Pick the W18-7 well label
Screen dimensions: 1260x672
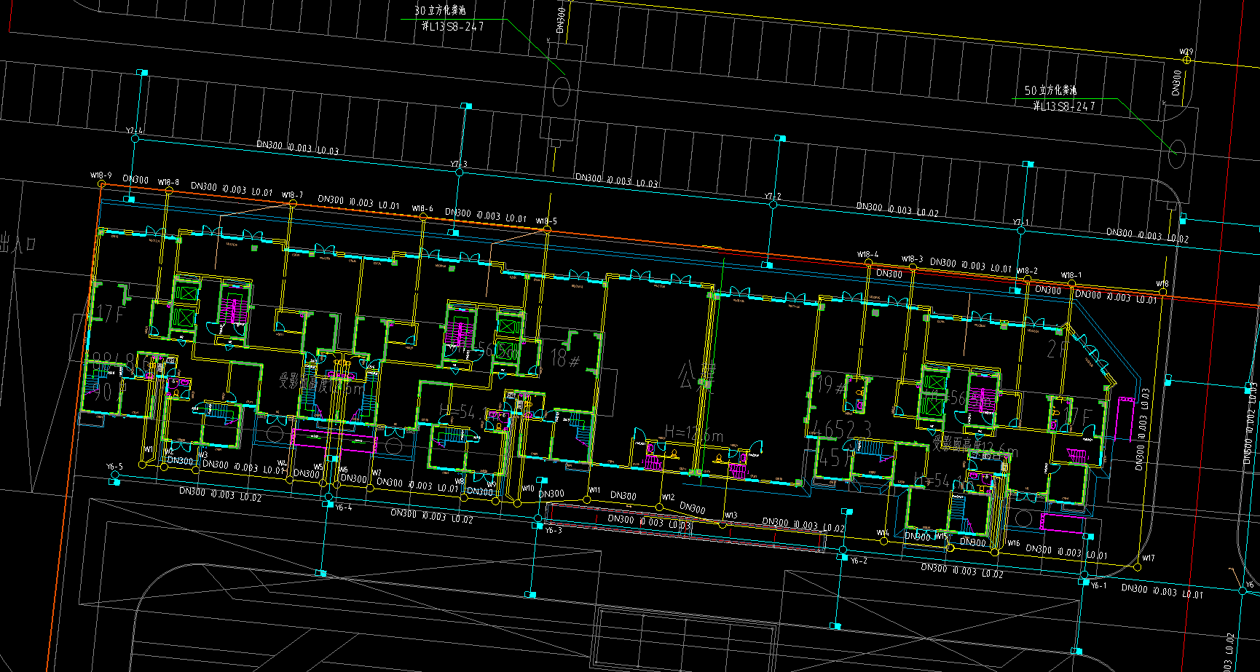click(292, 195)
